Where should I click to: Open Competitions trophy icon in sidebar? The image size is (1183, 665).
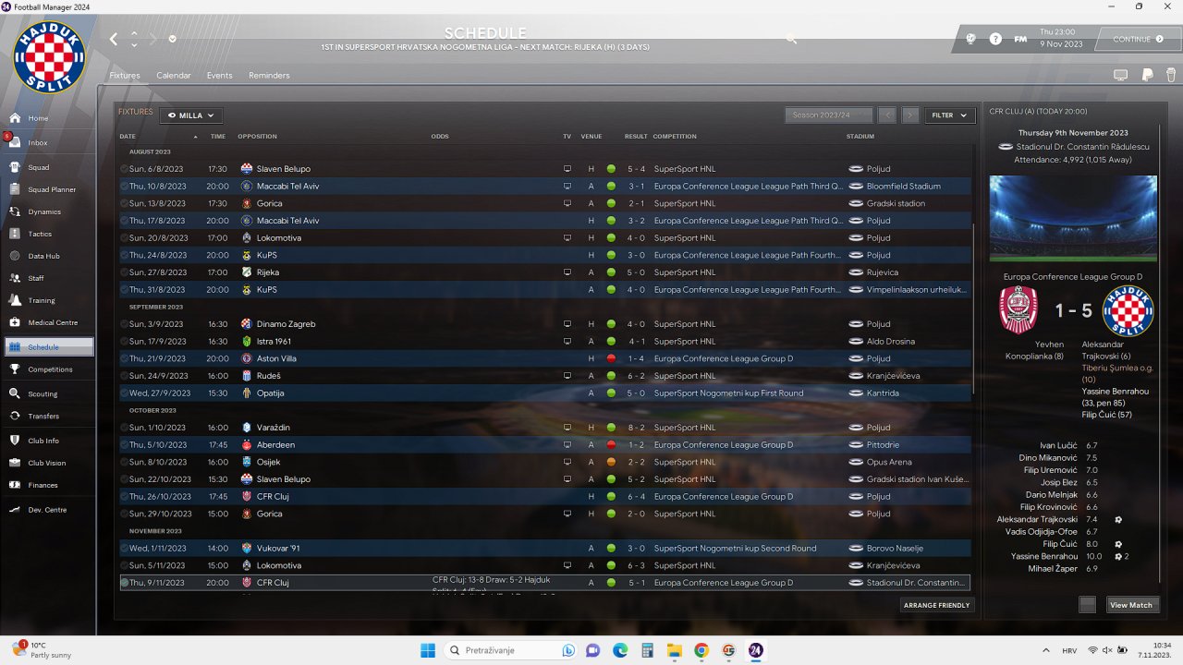pos(16,369)
